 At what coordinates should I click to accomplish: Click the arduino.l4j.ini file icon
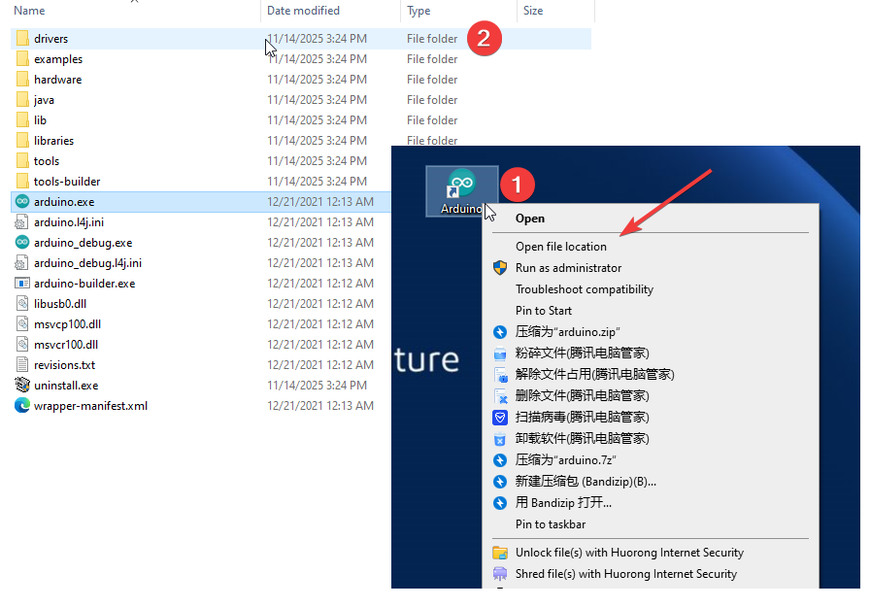click(x=22, y=222)
